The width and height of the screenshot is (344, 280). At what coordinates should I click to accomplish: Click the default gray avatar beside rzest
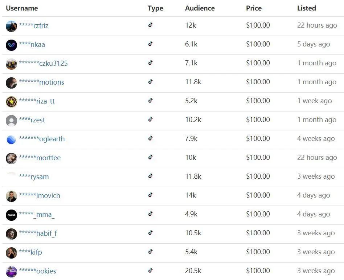tap(11, 120)
